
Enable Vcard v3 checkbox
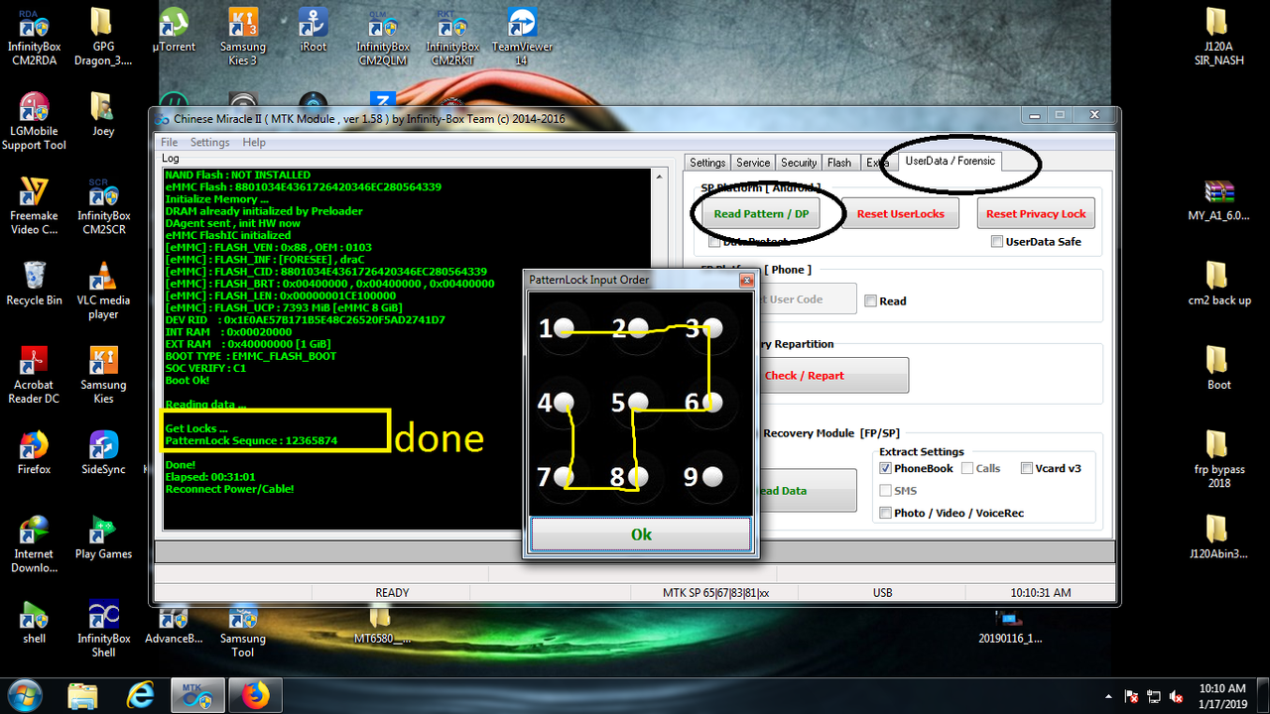tap(1027, 468)
